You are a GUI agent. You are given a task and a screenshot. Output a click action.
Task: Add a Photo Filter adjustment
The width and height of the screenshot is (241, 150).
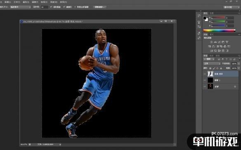click(221, 47)
